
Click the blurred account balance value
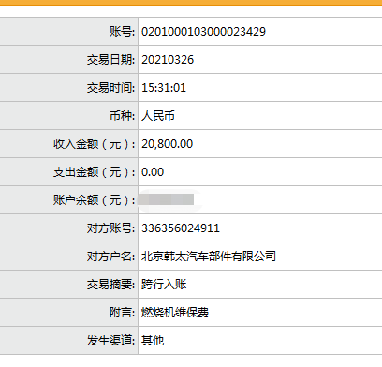pyautogui.click(x=166, y=199)
